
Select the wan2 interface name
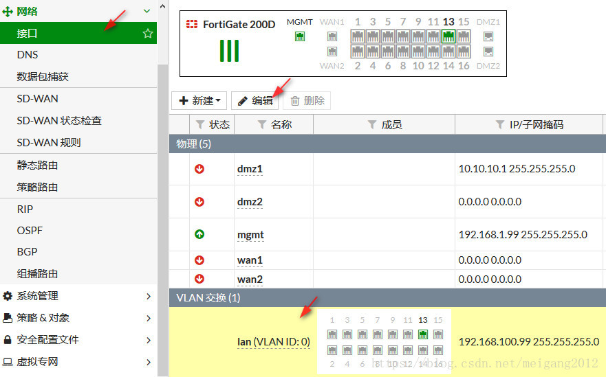coord(250,279)
